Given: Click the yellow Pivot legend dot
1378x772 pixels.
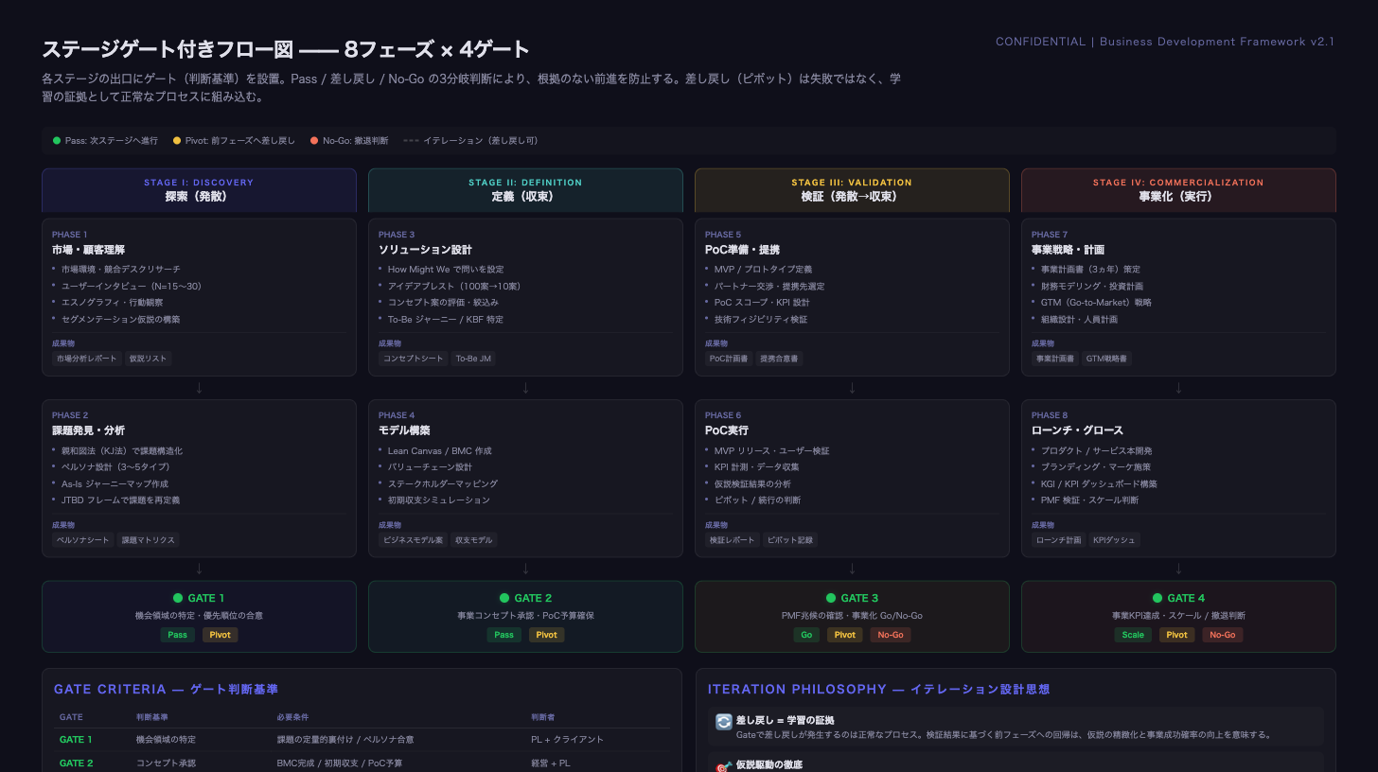Looking at the screenshot, I should [x=177, y=141].
